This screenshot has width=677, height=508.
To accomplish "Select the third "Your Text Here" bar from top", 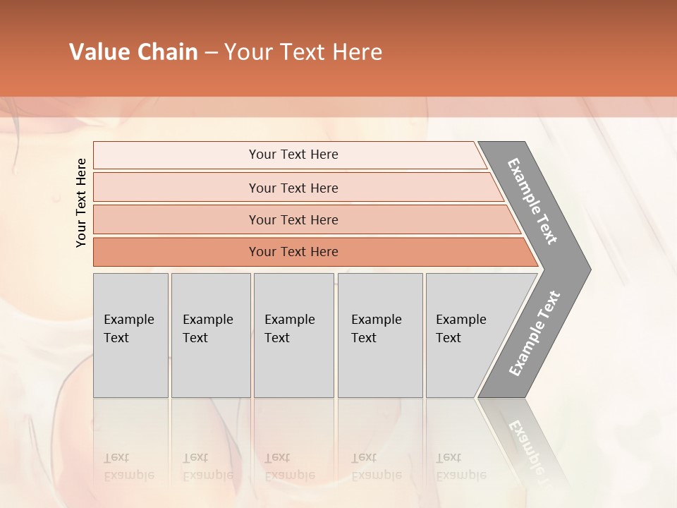I will [293, 219].
